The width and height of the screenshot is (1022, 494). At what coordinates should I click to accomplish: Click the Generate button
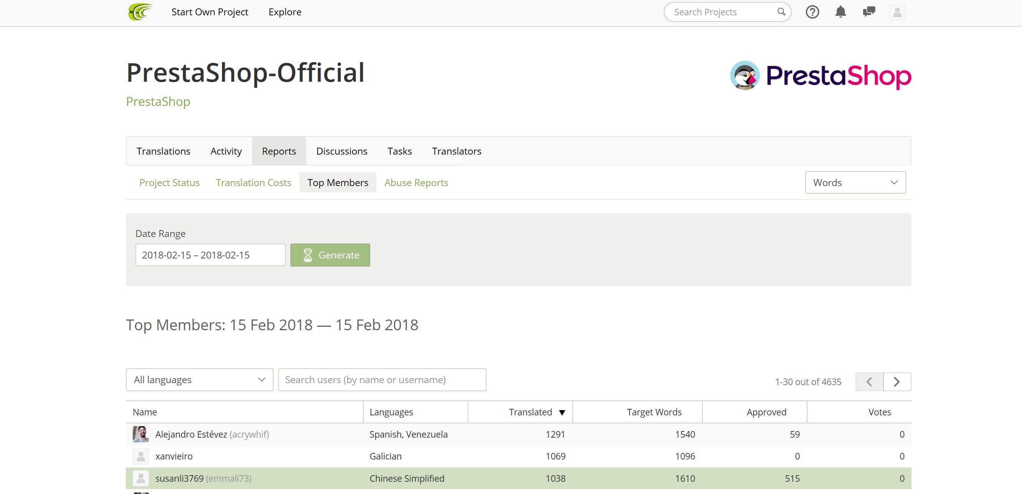(x=330, y=255)
